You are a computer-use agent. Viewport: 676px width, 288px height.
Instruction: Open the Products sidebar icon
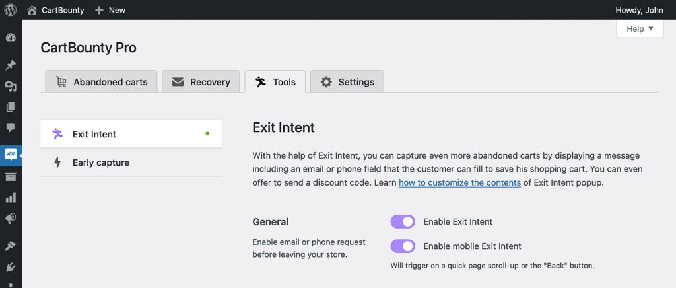coord(11,177)
